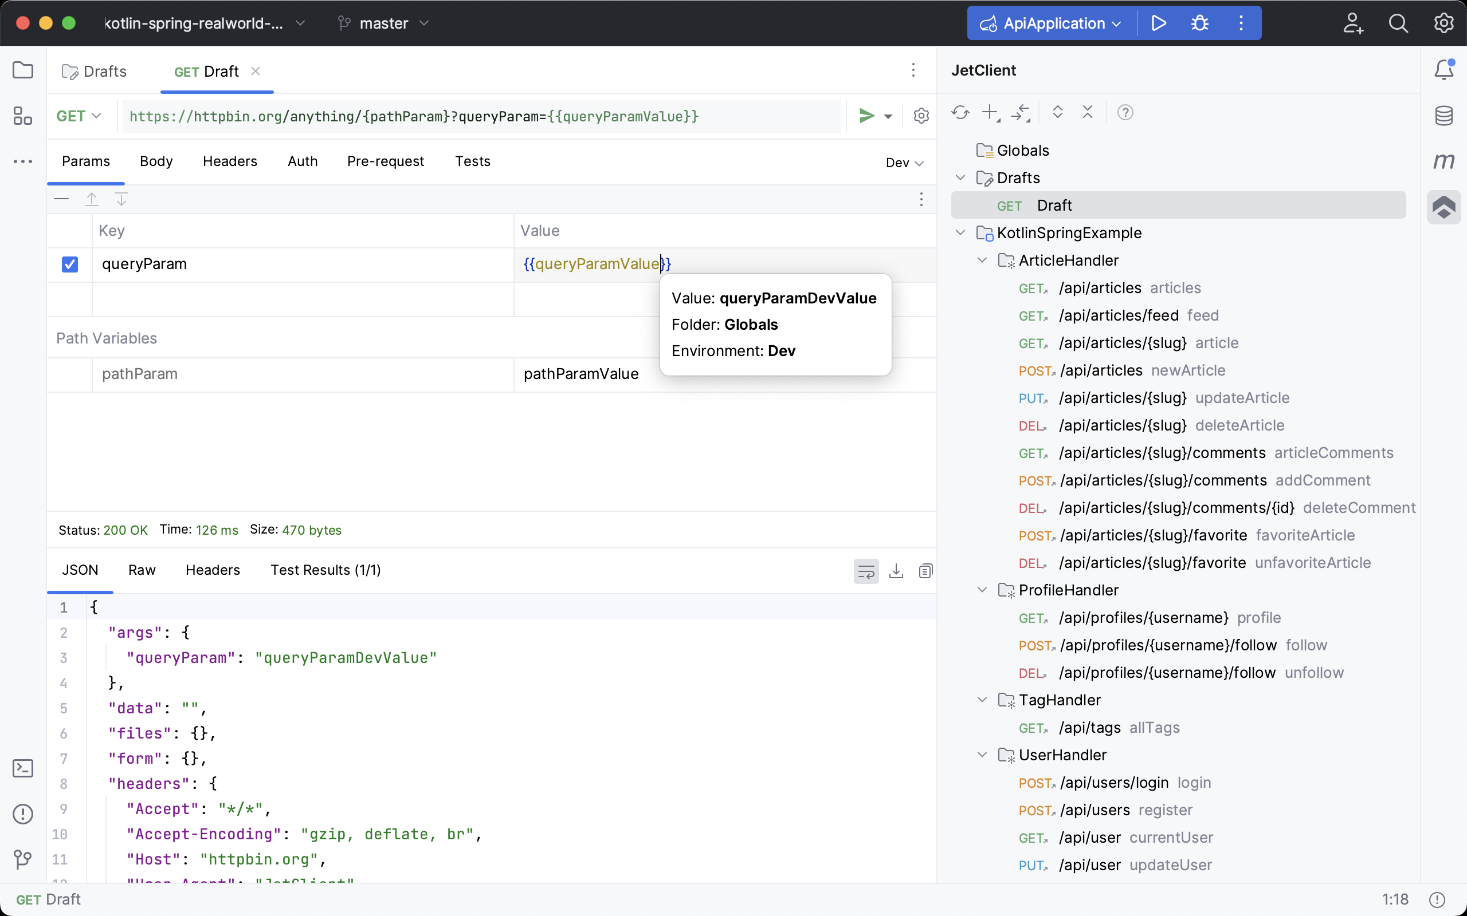The image size is (1467, 916).
Task: Open request settings gear beside the Send button
Action: click(921, 116)
